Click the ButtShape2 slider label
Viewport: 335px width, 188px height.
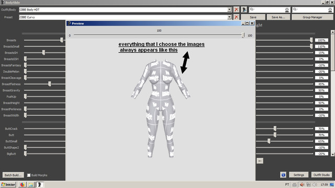coord(12,147)
